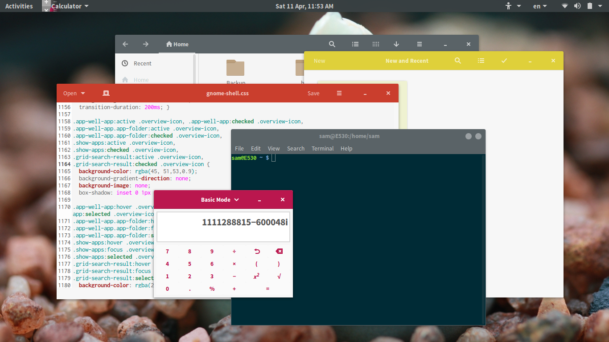Open the en language dropdown in top bar
The height and width of the screenshot is (342, 609).
pyautogui.click(x=540, y=6)
